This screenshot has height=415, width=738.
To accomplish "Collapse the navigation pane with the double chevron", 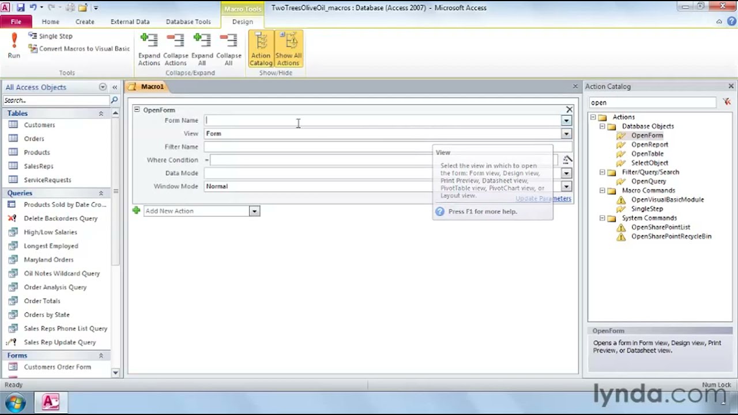I will (x=115, y=87).
